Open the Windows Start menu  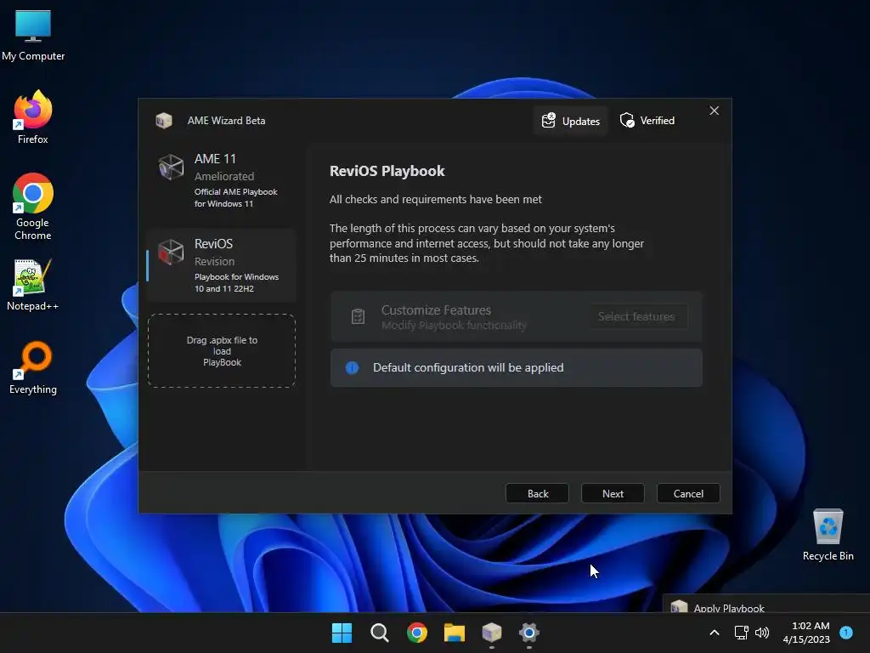point(342,633)
